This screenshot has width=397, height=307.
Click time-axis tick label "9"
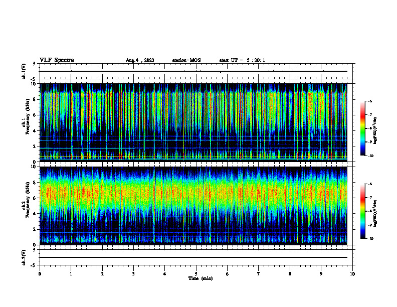[x=321, y=274]
